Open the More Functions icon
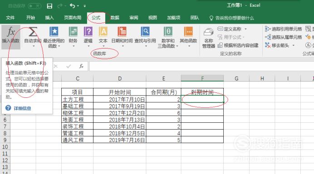This screenshot has width=314, height=174. [188, 32]
